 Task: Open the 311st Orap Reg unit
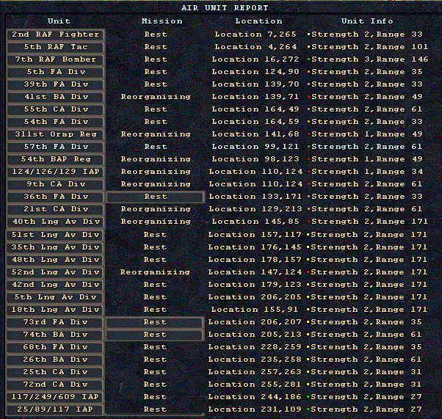(x=55, y=134)
